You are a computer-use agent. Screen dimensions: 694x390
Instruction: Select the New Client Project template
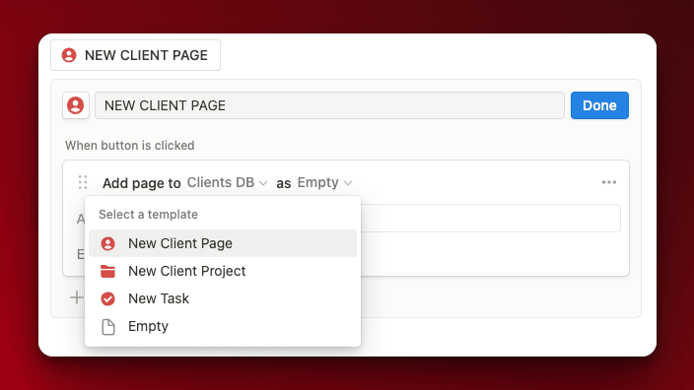(223, 271)
